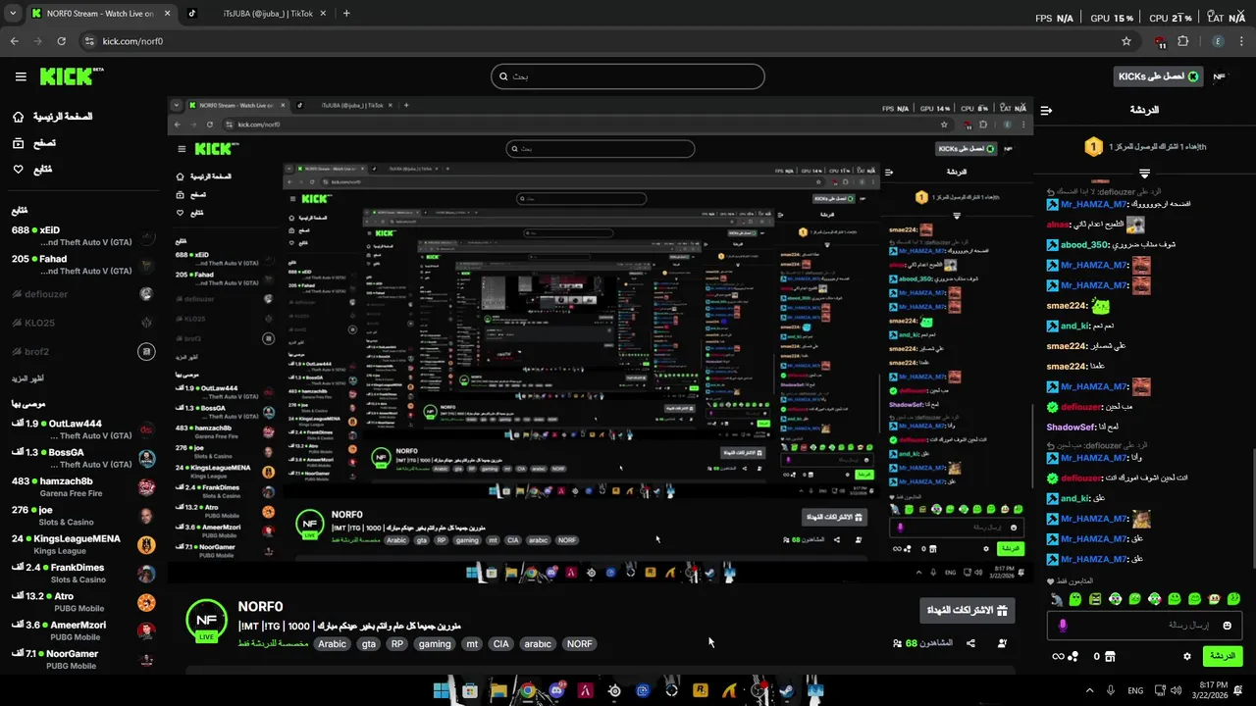Open the Home icon in the sidebar

pos(19,117)
